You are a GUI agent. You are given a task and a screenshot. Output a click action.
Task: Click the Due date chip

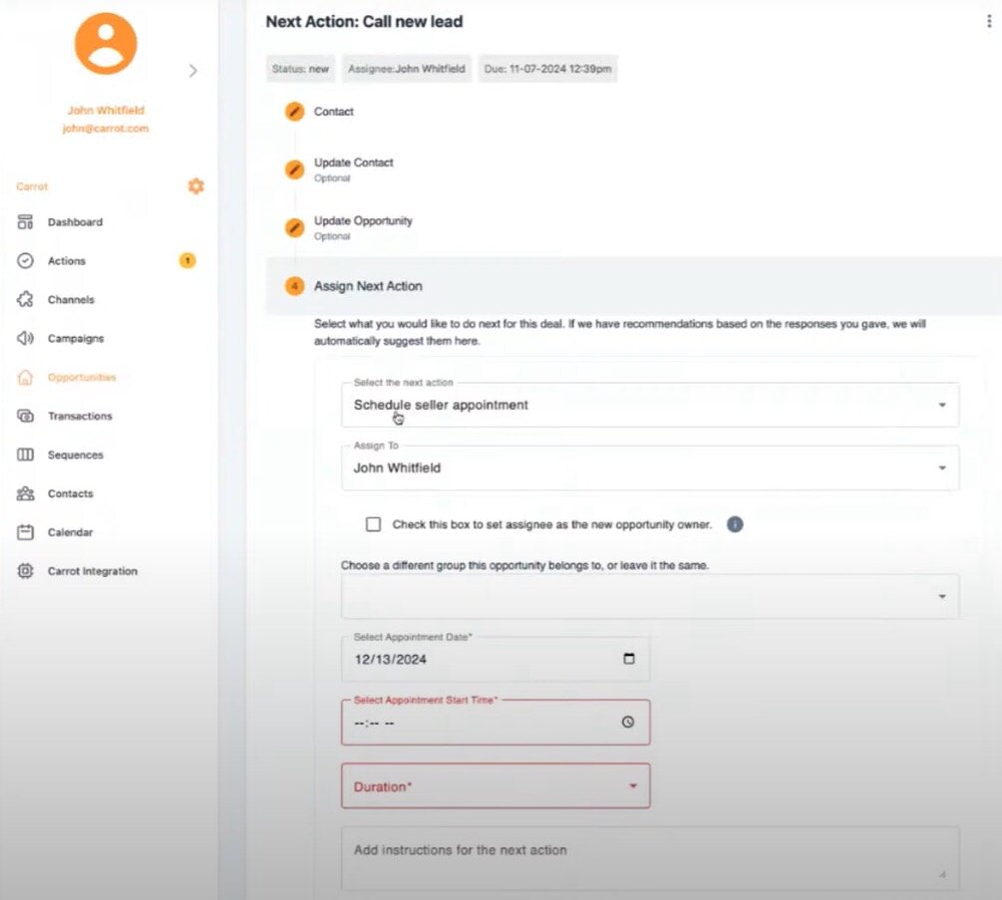tap(547, 69)
